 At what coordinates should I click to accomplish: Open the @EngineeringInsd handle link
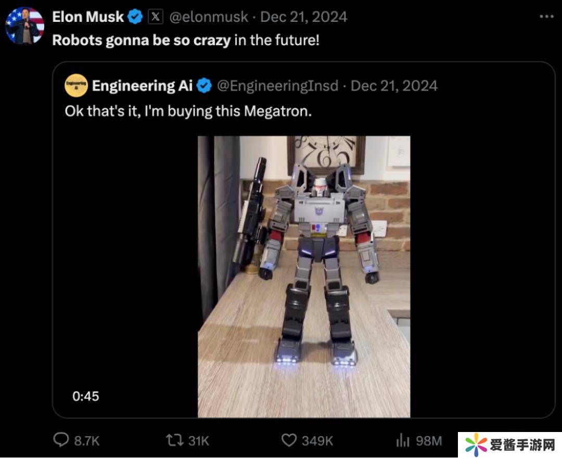[x=277, y=86]
